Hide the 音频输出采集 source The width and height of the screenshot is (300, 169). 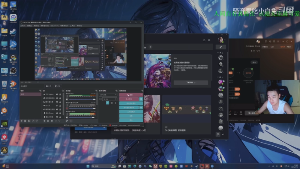click(57, 109)
